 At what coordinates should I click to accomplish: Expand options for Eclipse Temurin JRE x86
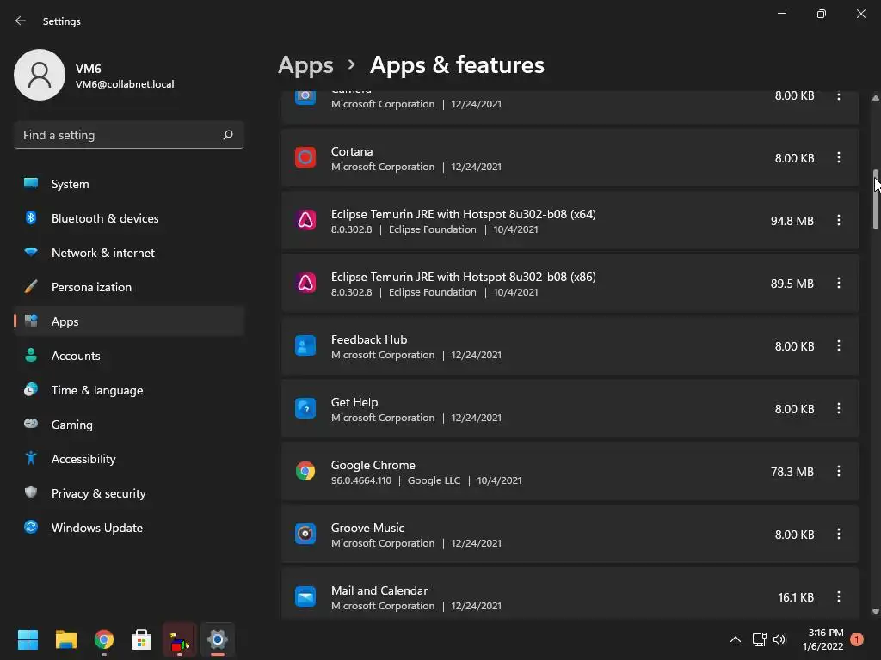pos(839,284)
